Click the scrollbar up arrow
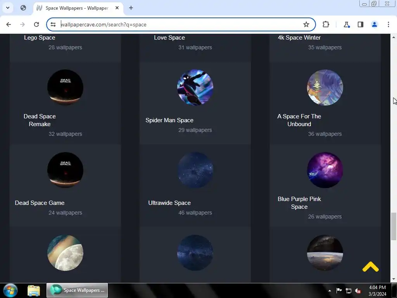Viewport: 397px width, 298px height. [x=394, y=37]
